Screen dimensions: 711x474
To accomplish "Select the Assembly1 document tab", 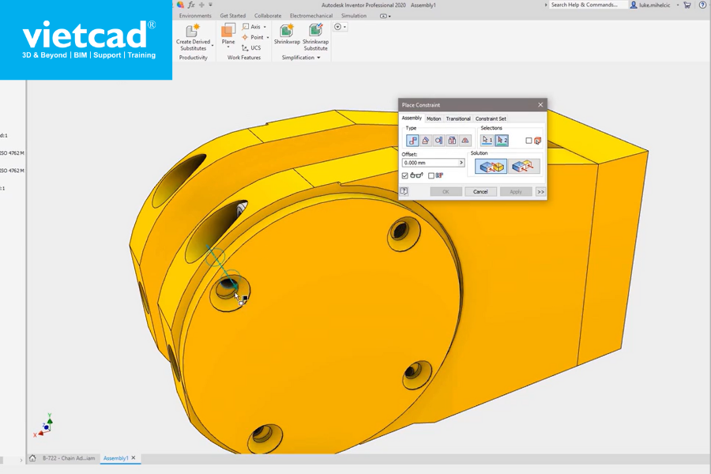I will click(115, 458).
